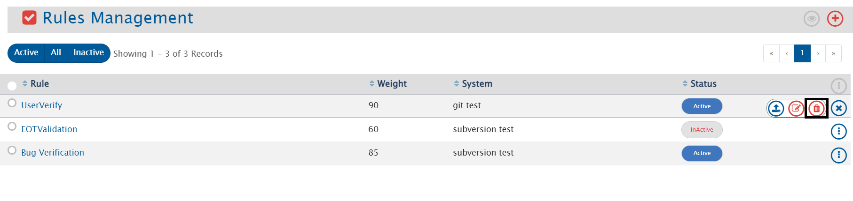Viewport: 853px width, 201px height.
Task: Switch to the All filter tab
Action: click(x=56, y=53)
